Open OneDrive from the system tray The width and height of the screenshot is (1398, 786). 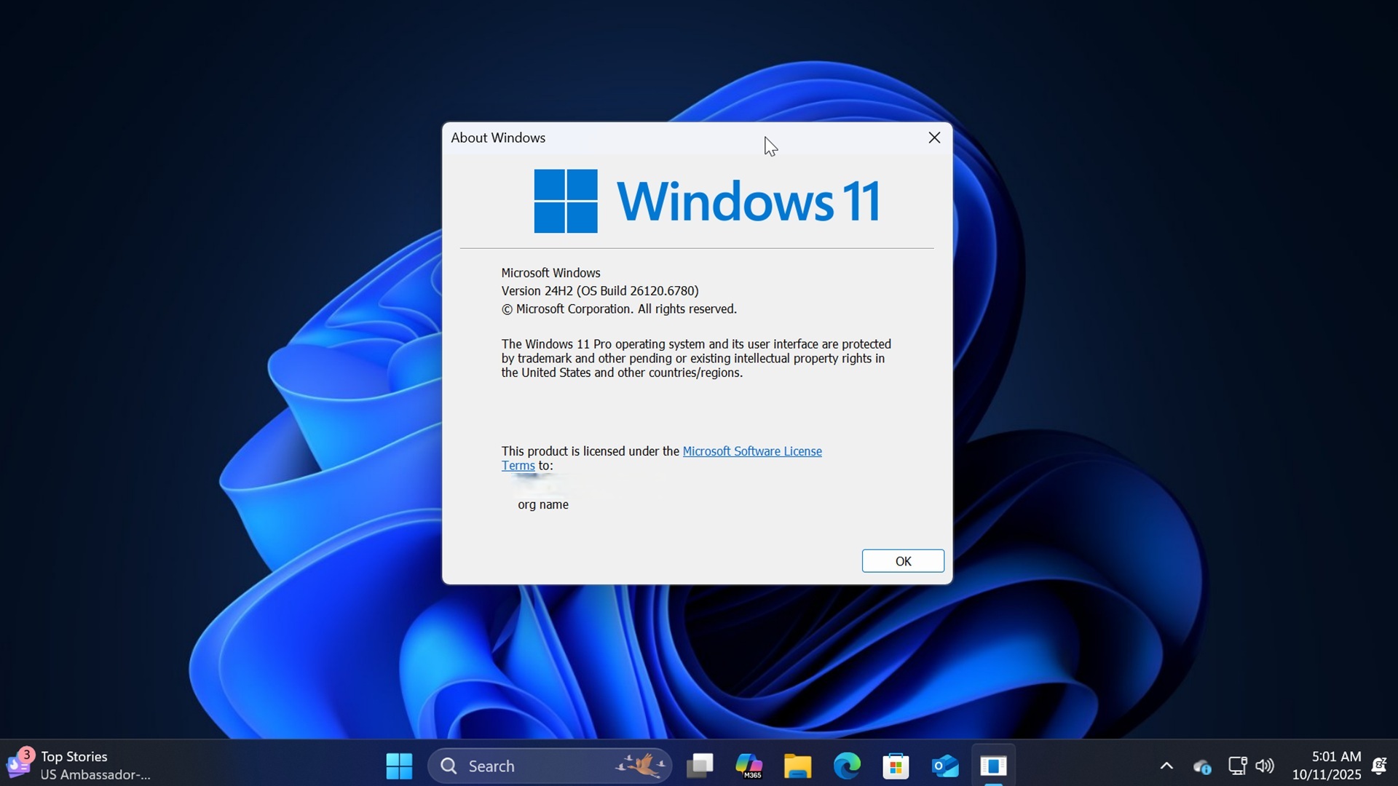(1202, 766)
